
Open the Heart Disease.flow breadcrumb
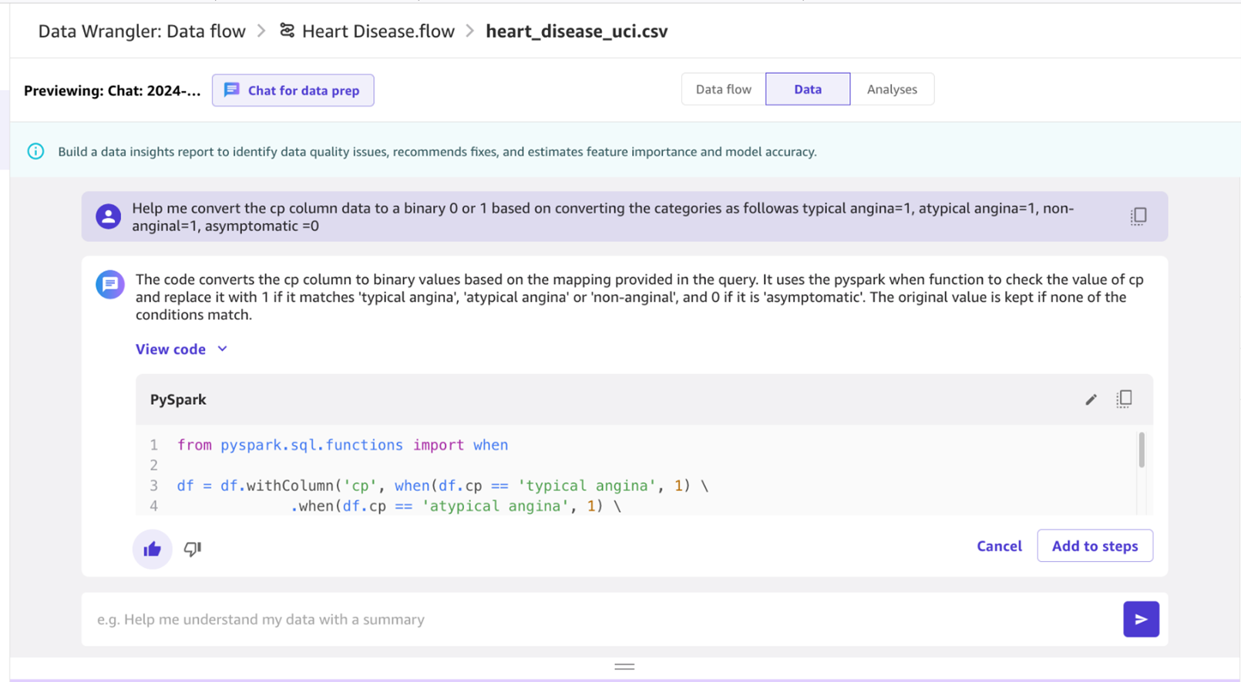tap(378, 32)
